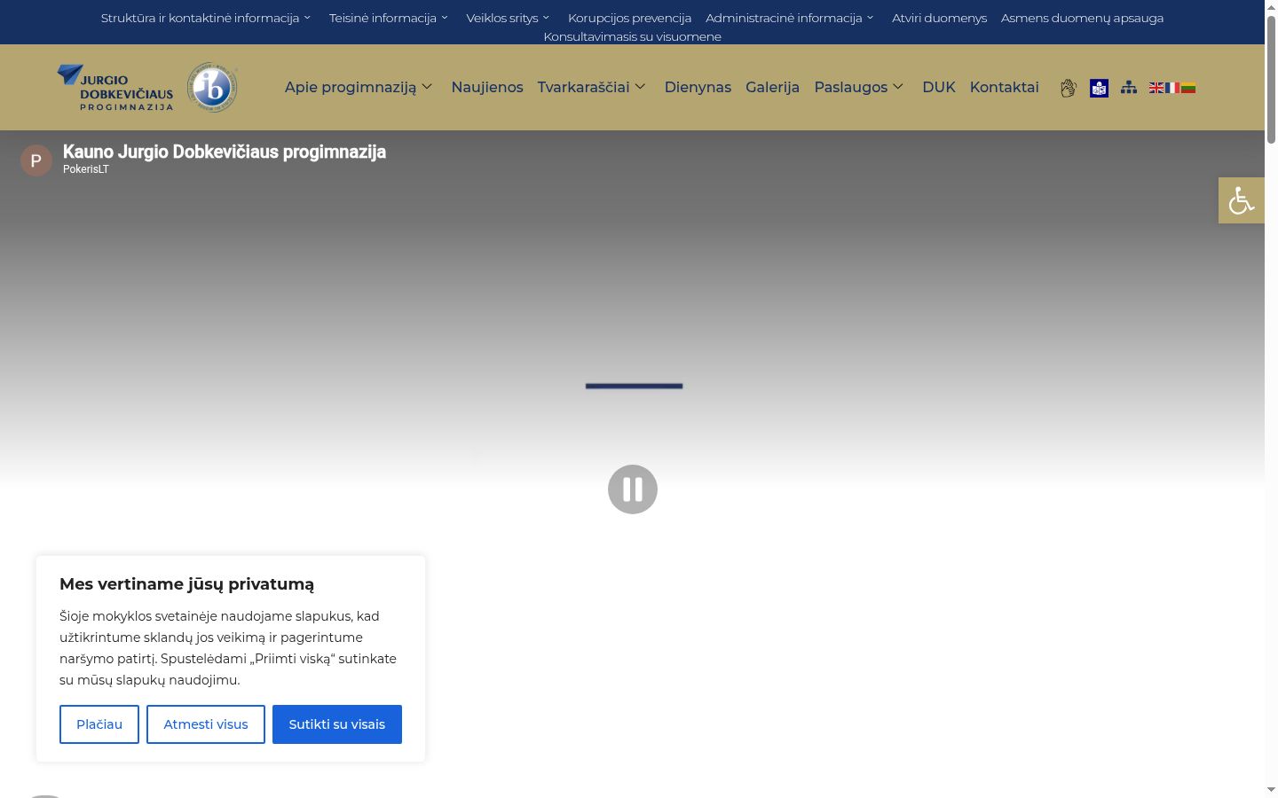
Task: Open Asmens duomenų apsauga link
Action: pyautogui.click(x=1082, y=18)
